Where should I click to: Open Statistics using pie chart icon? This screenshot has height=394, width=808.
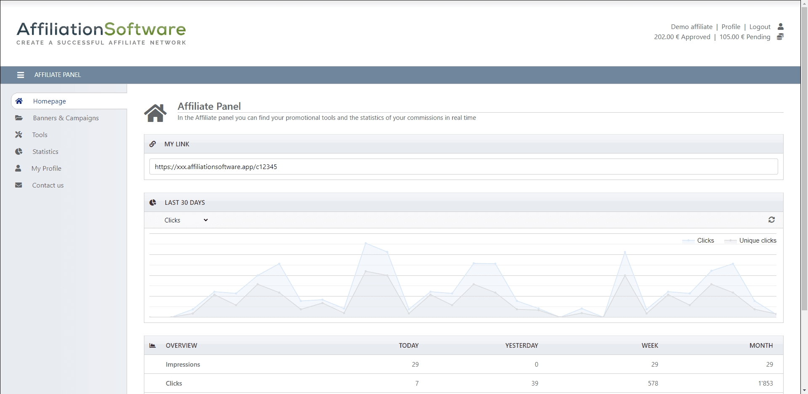click(x=19, y=151)
